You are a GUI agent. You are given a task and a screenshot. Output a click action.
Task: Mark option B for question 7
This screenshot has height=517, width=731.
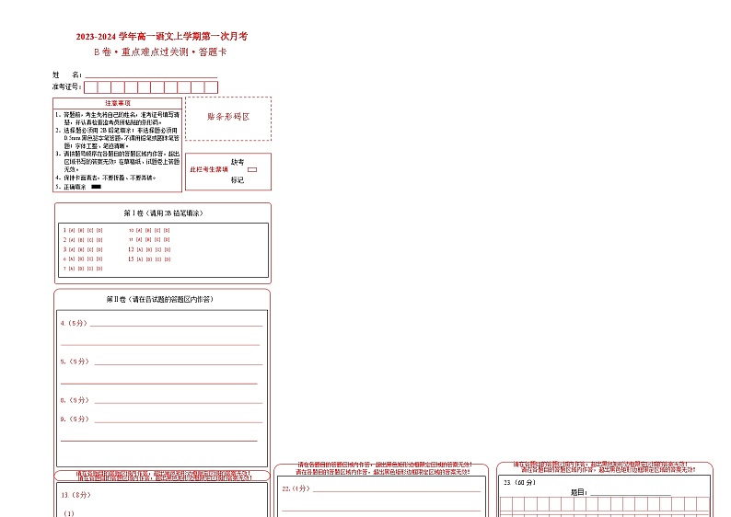click(81, 269)
